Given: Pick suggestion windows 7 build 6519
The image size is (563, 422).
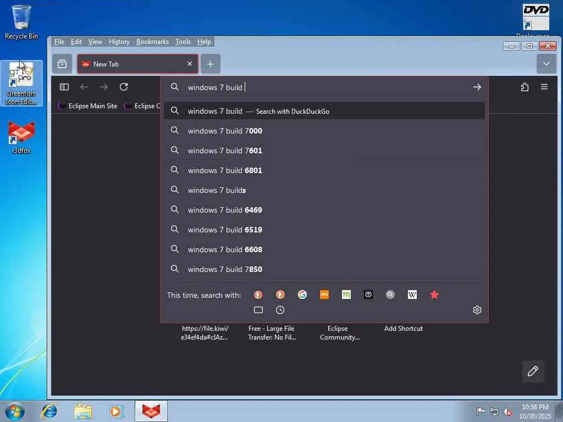Looking at the screenshot, I should [324, 229].
